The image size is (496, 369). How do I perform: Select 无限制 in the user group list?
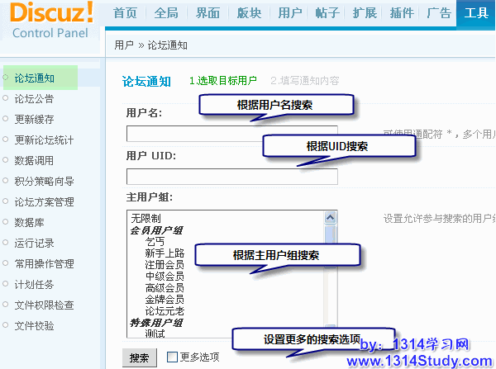pos(145,219)
